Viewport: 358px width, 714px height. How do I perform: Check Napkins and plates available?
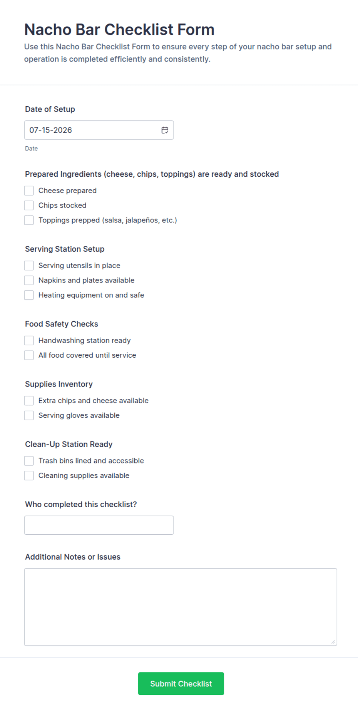[29, 280]
